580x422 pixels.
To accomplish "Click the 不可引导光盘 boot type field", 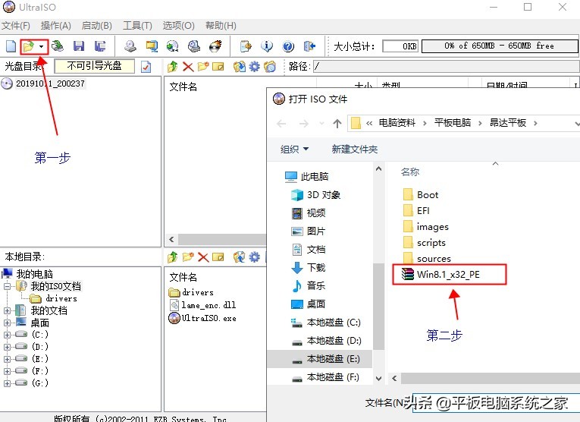I will 94,66.
